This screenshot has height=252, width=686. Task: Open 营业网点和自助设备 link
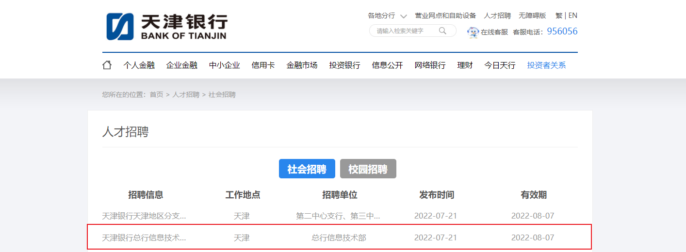(445, 16)
